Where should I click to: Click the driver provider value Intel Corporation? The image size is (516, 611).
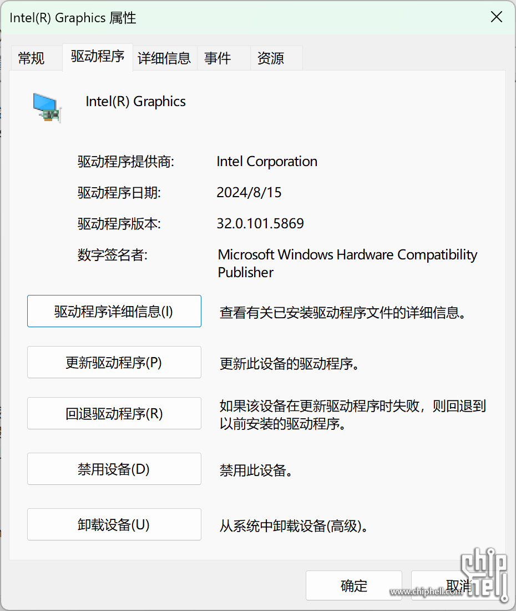click(267, 161)
